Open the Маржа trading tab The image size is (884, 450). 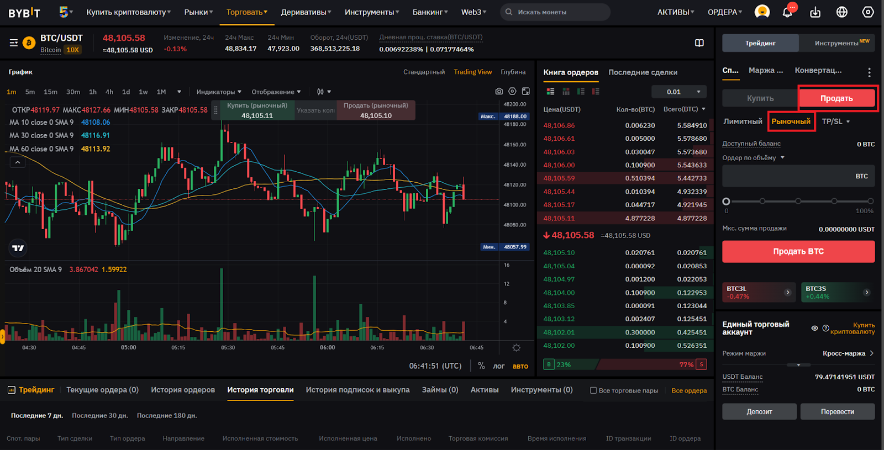click(766, 70)
